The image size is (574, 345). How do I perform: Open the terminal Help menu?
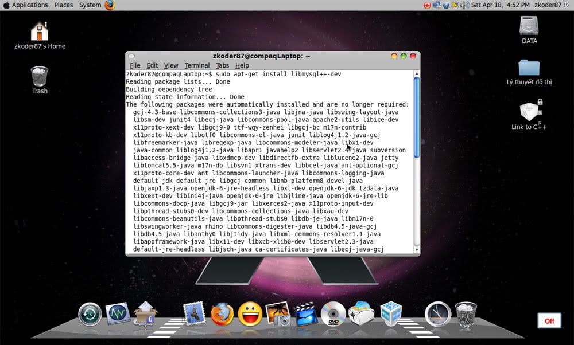(242, 65)
